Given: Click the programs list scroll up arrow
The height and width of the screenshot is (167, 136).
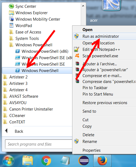Looking at the screenshot, I should pos(83,6).
